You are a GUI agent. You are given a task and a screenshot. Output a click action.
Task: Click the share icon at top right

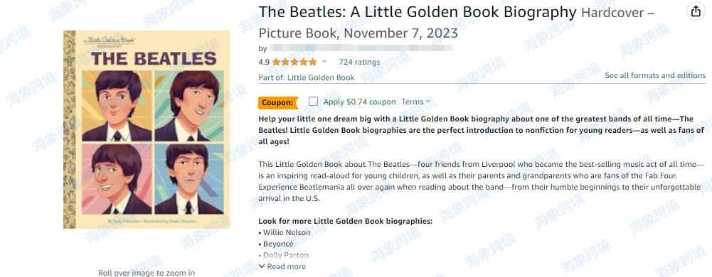pyautogui.click(x=696, y=11)
